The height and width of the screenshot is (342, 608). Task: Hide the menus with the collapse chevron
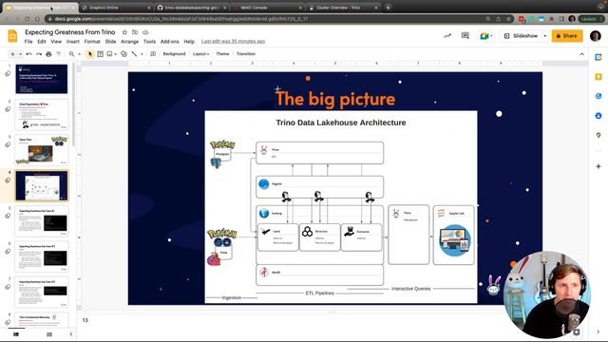coord(582,54)
